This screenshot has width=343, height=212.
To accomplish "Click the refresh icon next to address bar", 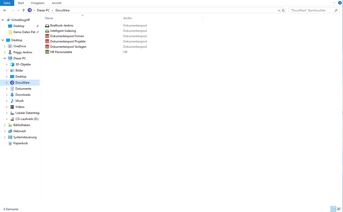I will (283, 10).
